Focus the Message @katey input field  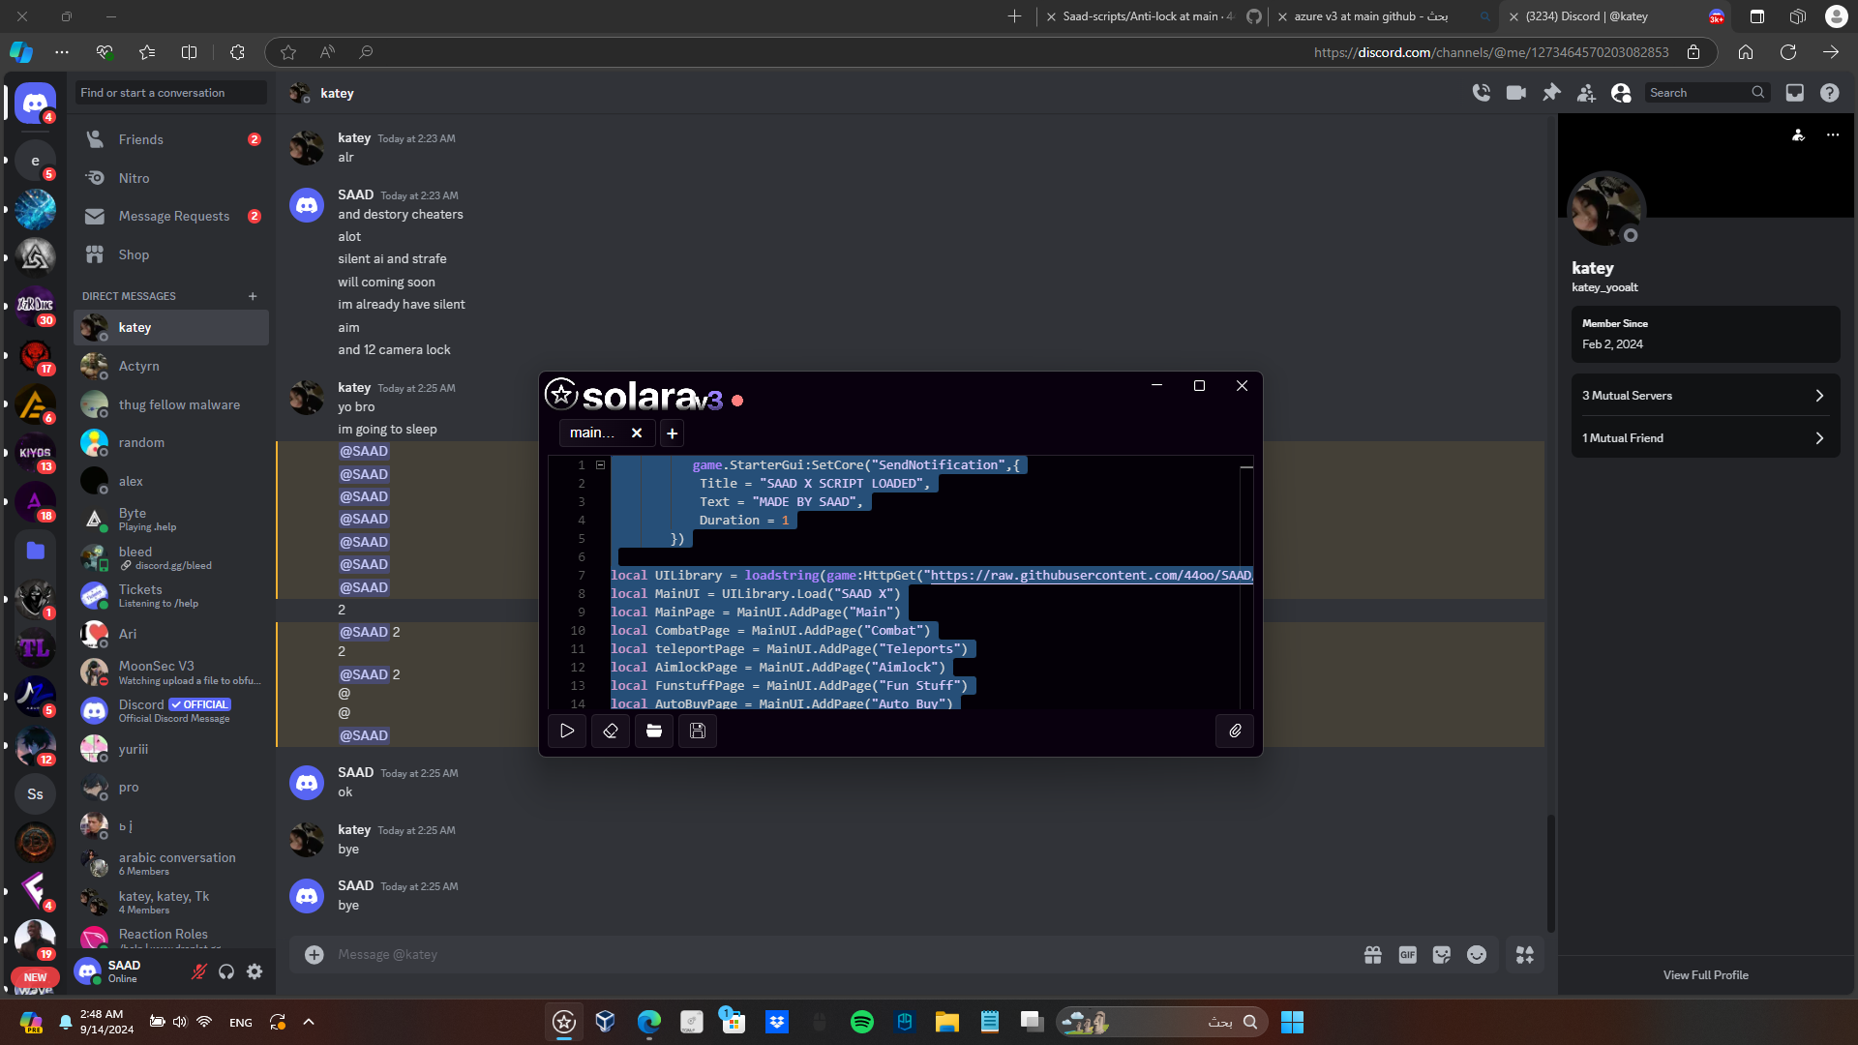click(x=842, y=955)
